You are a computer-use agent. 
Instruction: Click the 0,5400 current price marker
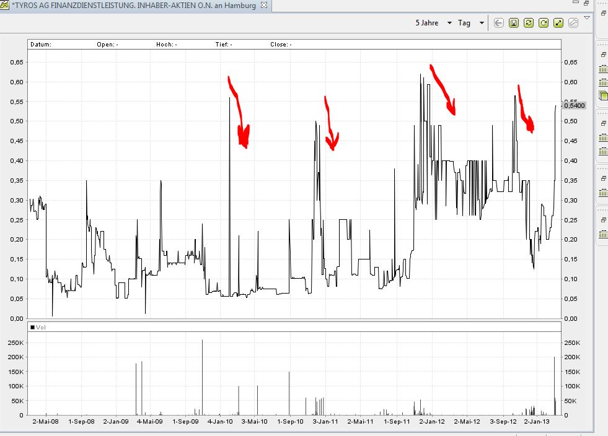573,105
